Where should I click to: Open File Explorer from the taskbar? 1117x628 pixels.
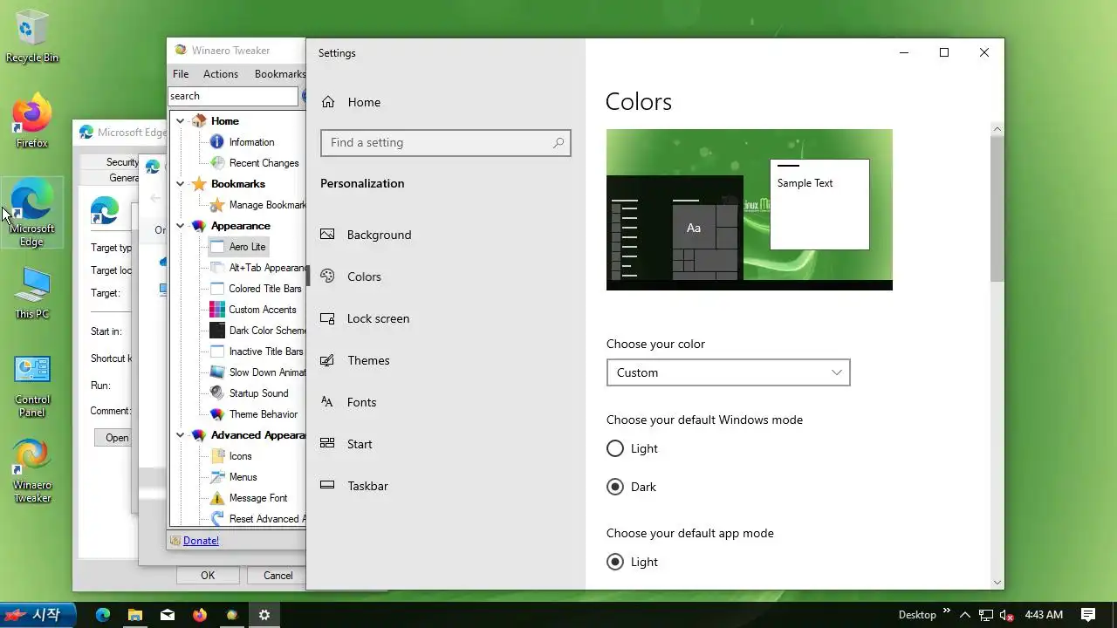click(x=135, y=615)
